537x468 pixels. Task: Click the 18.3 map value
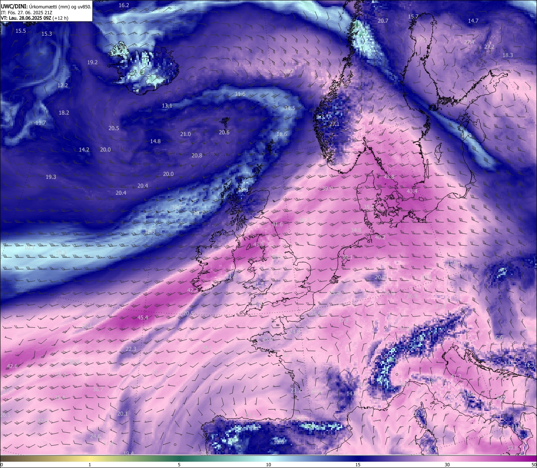(x=508, y=55)
